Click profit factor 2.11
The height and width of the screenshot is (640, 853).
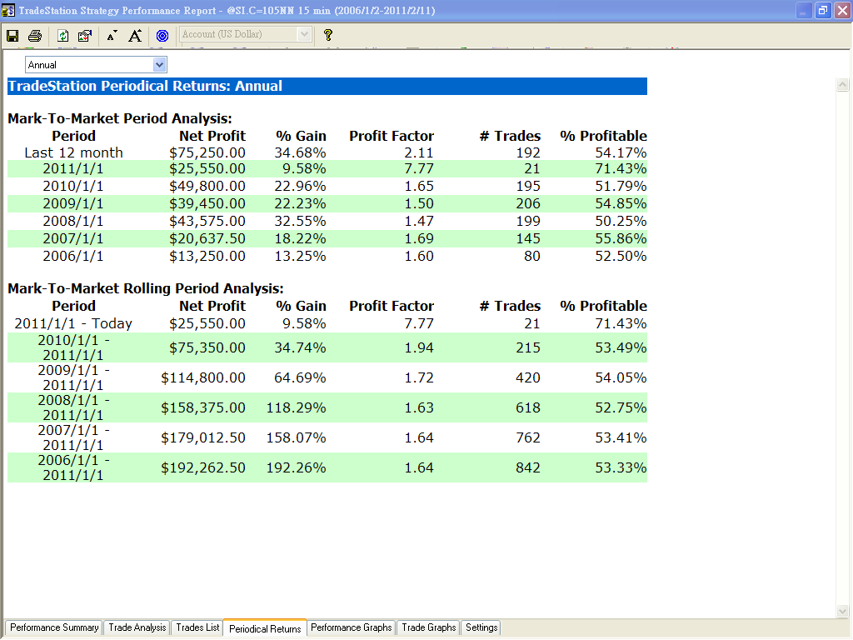click(419, 153)
